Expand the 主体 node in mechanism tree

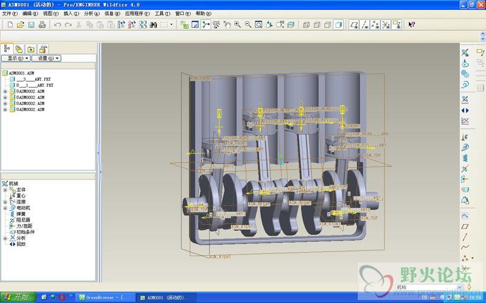pyautogui.click(x=5, y=190)
